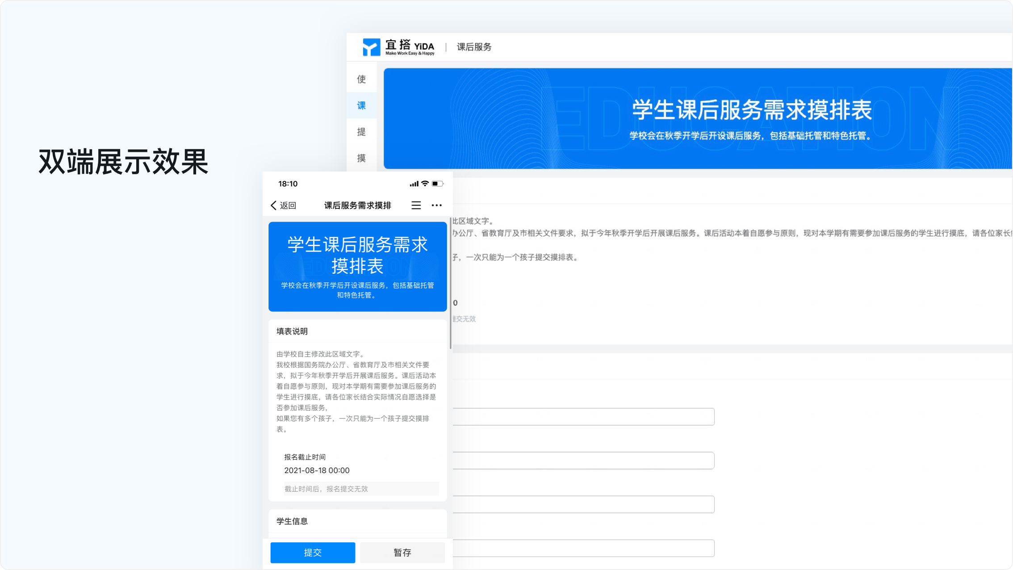1013x570 pixels.
Task: Click the third desktop form input field
Action: coord(583,504)
